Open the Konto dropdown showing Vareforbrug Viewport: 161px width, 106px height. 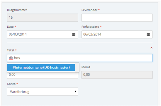pos(43,91)
